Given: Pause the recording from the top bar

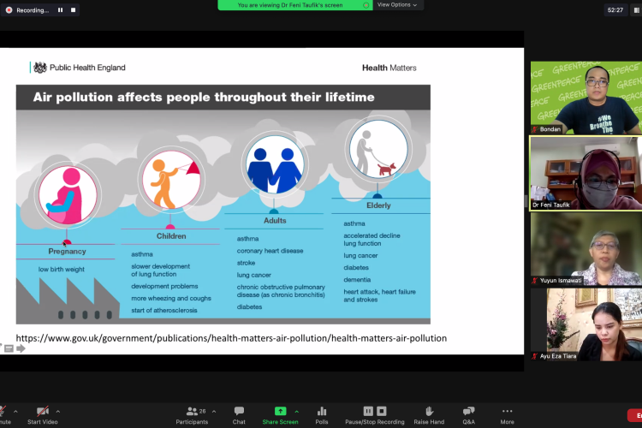Looking at the screenshot, I should point(60,10).
